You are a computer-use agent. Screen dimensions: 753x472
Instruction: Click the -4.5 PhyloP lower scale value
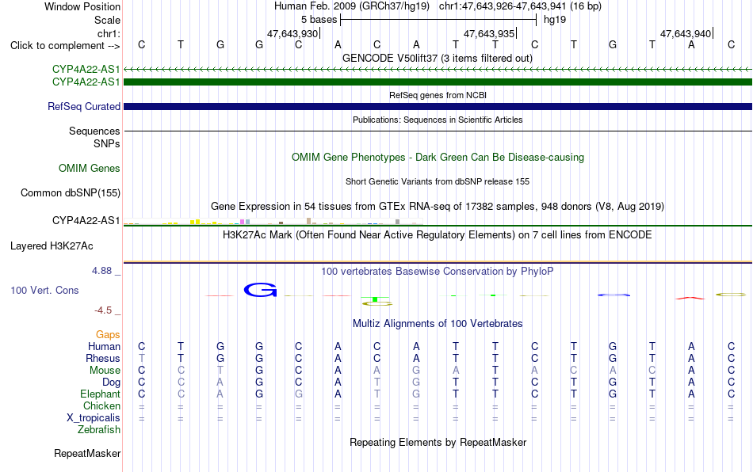pos(103,310)
